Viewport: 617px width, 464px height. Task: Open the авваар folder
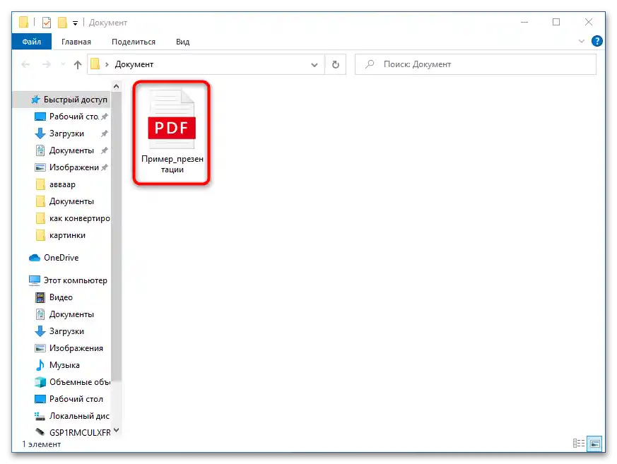point(56,184)
